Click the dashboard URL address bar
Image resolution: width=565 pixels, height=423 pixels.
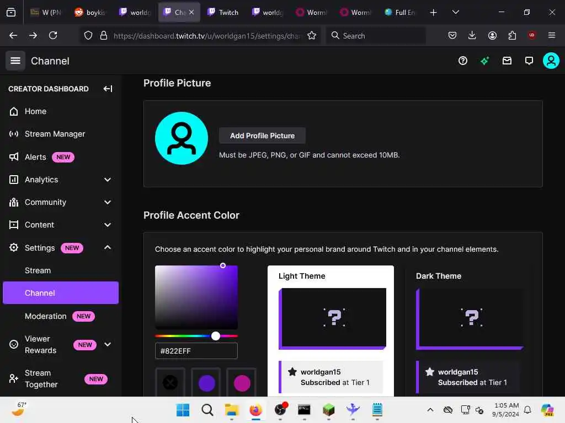coord(206,35)
